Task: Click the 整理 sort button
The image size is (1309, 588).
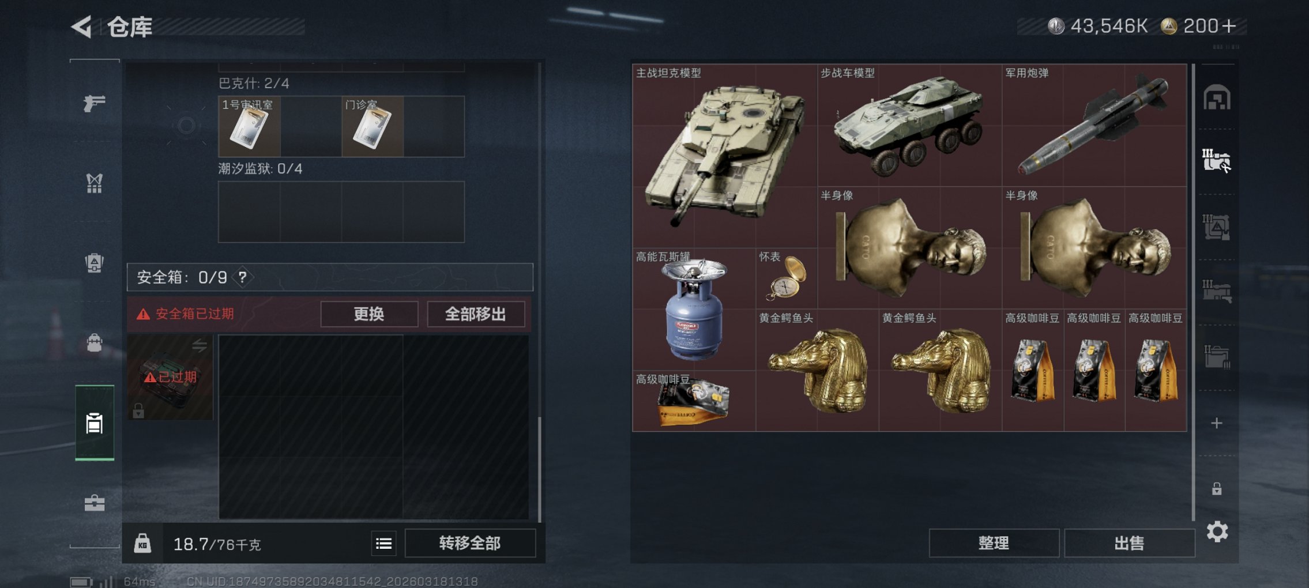Action: coord(994,543)
